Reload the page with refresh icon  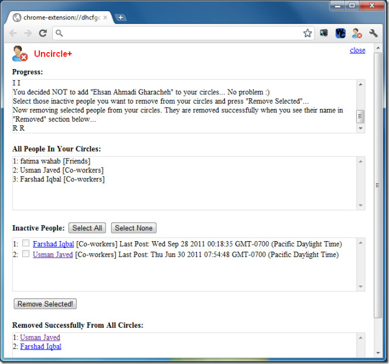(x=43, y=33)
